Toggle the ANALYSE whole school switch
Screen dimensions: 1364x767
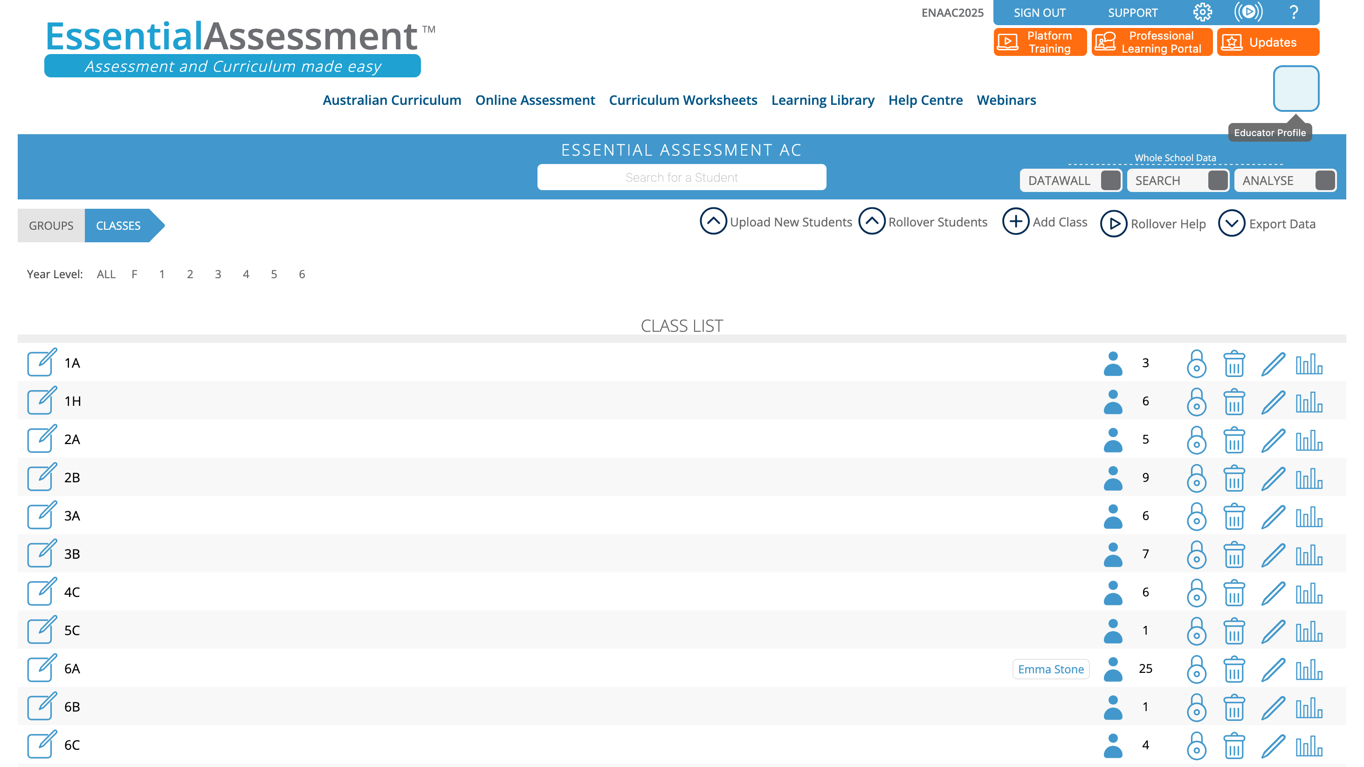1325,180
